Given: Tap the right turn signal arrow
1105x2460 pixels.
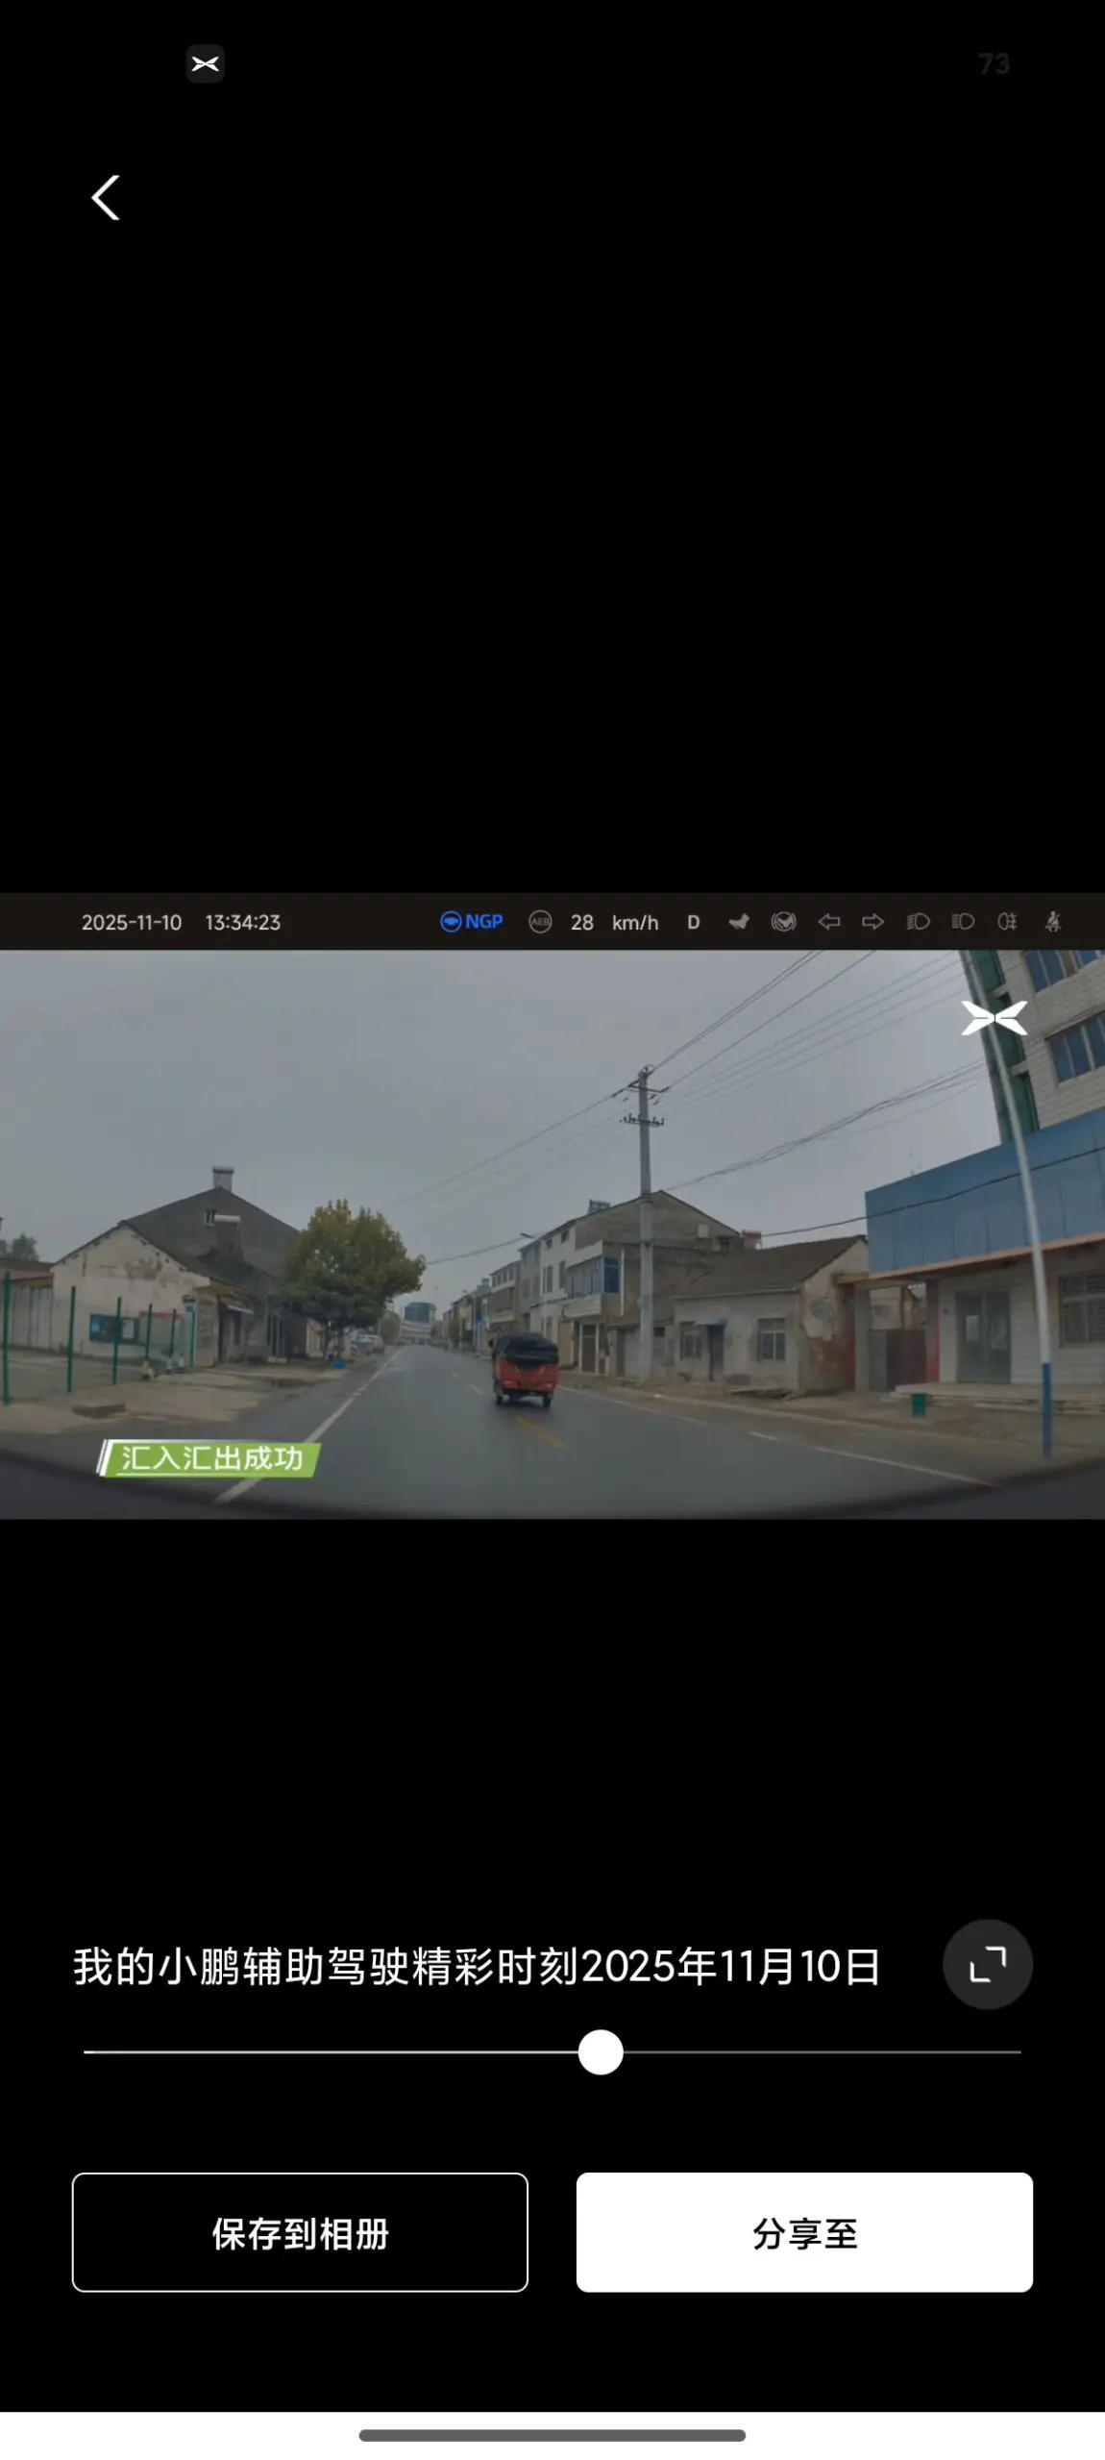Looking at the screenshot, I should [x=872, y=922].
